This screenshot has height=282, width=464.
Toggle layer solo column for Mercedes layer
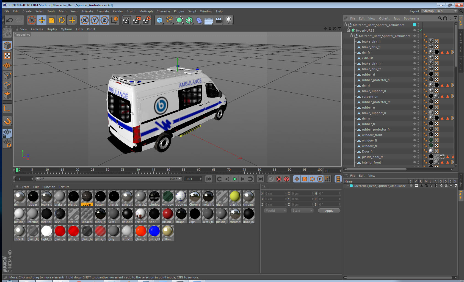(411, 186)
